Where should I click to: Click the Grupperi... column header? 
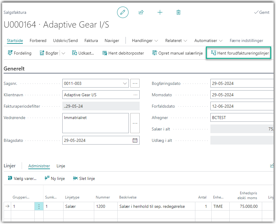point(21,197)
